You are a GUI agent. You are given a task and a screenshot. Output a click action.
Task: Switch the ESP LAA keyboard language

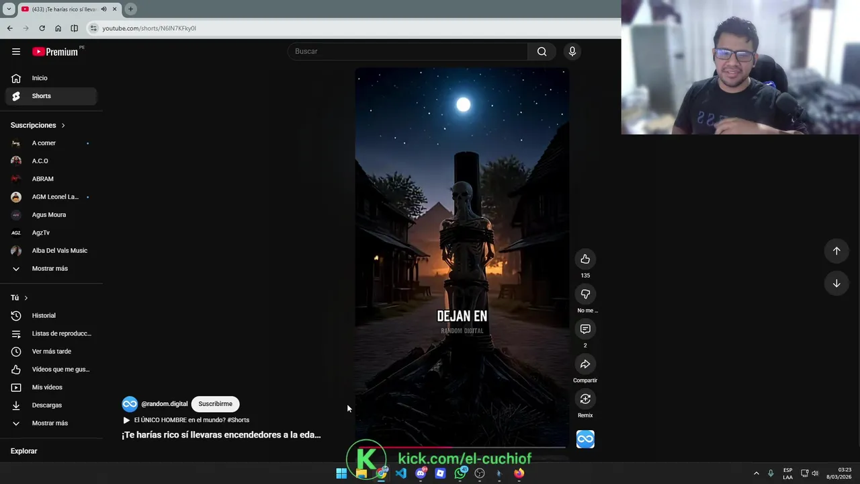[x=787, y=473]
